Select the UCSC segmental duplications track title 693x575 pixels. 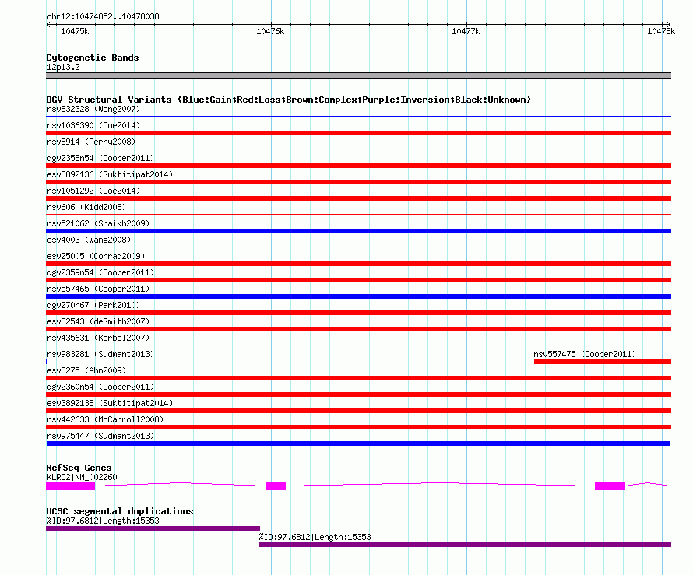(120, 511)
